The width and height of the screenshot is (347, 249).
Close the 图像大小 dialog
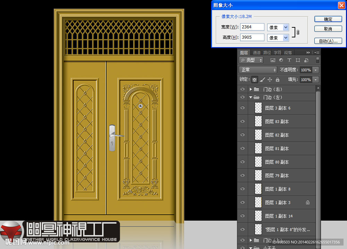point(341,5)
